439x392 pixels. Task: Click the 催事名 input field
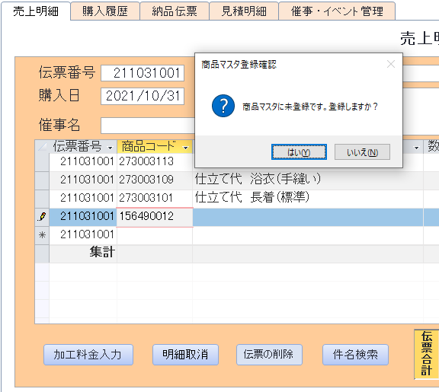[148, 126]
